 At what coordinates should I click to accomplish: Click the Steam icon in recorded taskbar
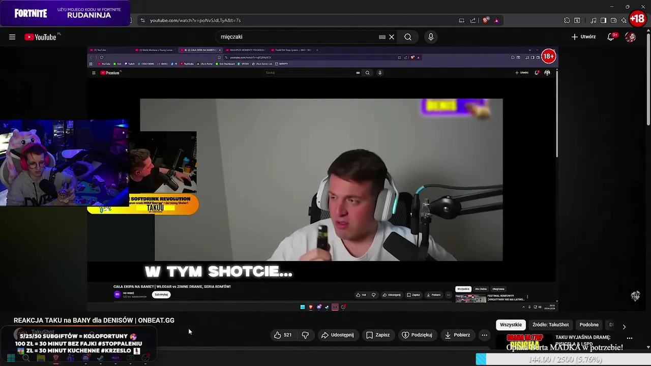point(327,307)
